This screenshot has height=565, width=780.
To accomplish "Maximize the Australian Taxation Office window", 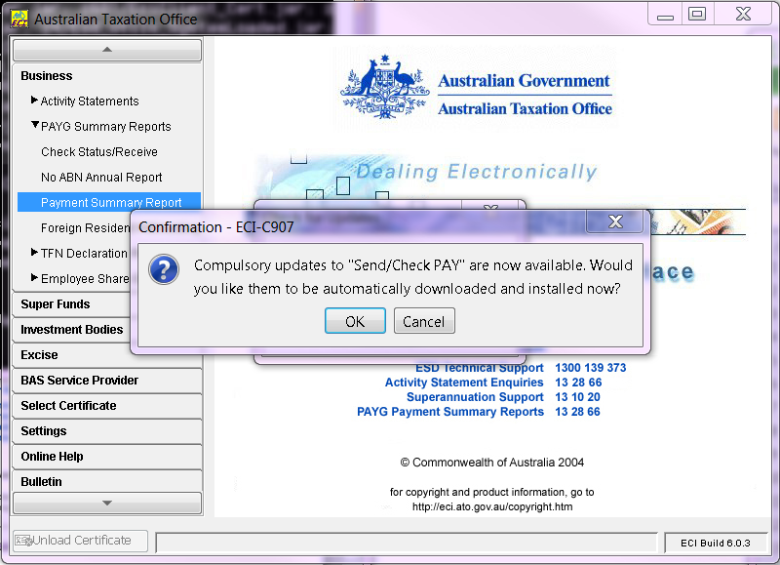I will point(697,14).
